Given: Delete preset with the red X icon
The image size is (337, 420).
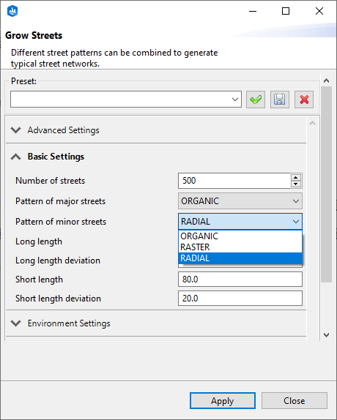Looking at the screenshot, I should click(x=304, y=100).
